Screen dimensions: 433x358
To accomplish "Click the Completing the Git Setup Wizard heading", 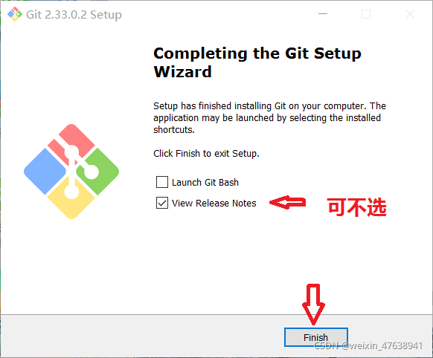I will [257, 62].
